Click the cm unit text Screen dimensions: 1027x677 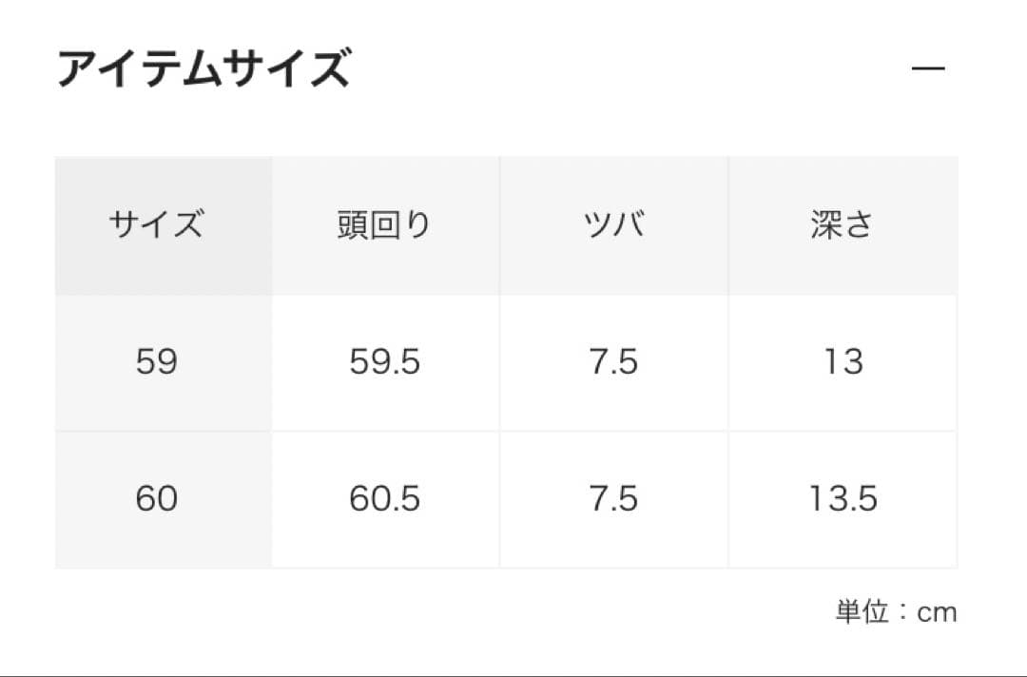coord(937,613)
